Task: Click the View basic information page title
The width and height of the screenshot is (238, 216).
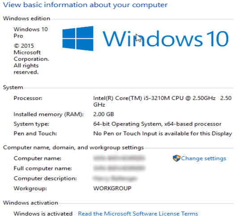Action: (85, 5)
